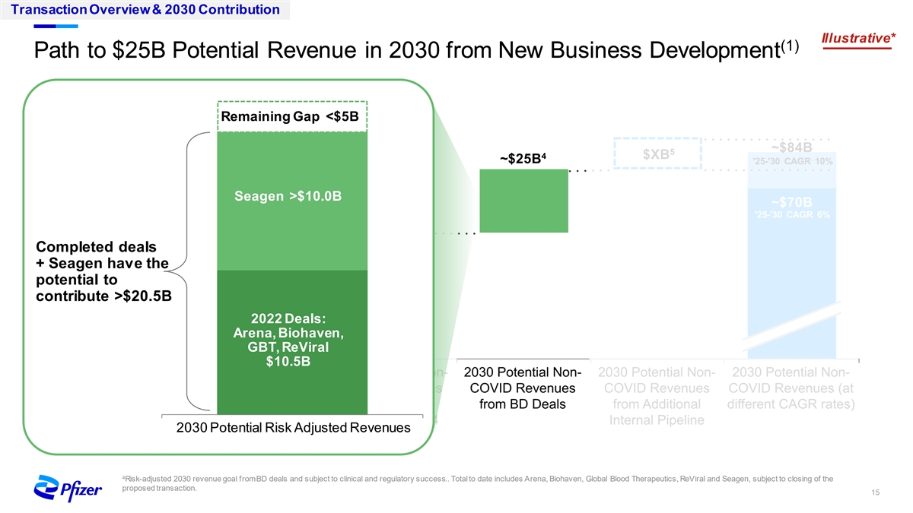This screenshot has height=513, width=913.
Task: Click the Transaction Overview & 2030 Contribution header tab
Action: click(141, 10)
